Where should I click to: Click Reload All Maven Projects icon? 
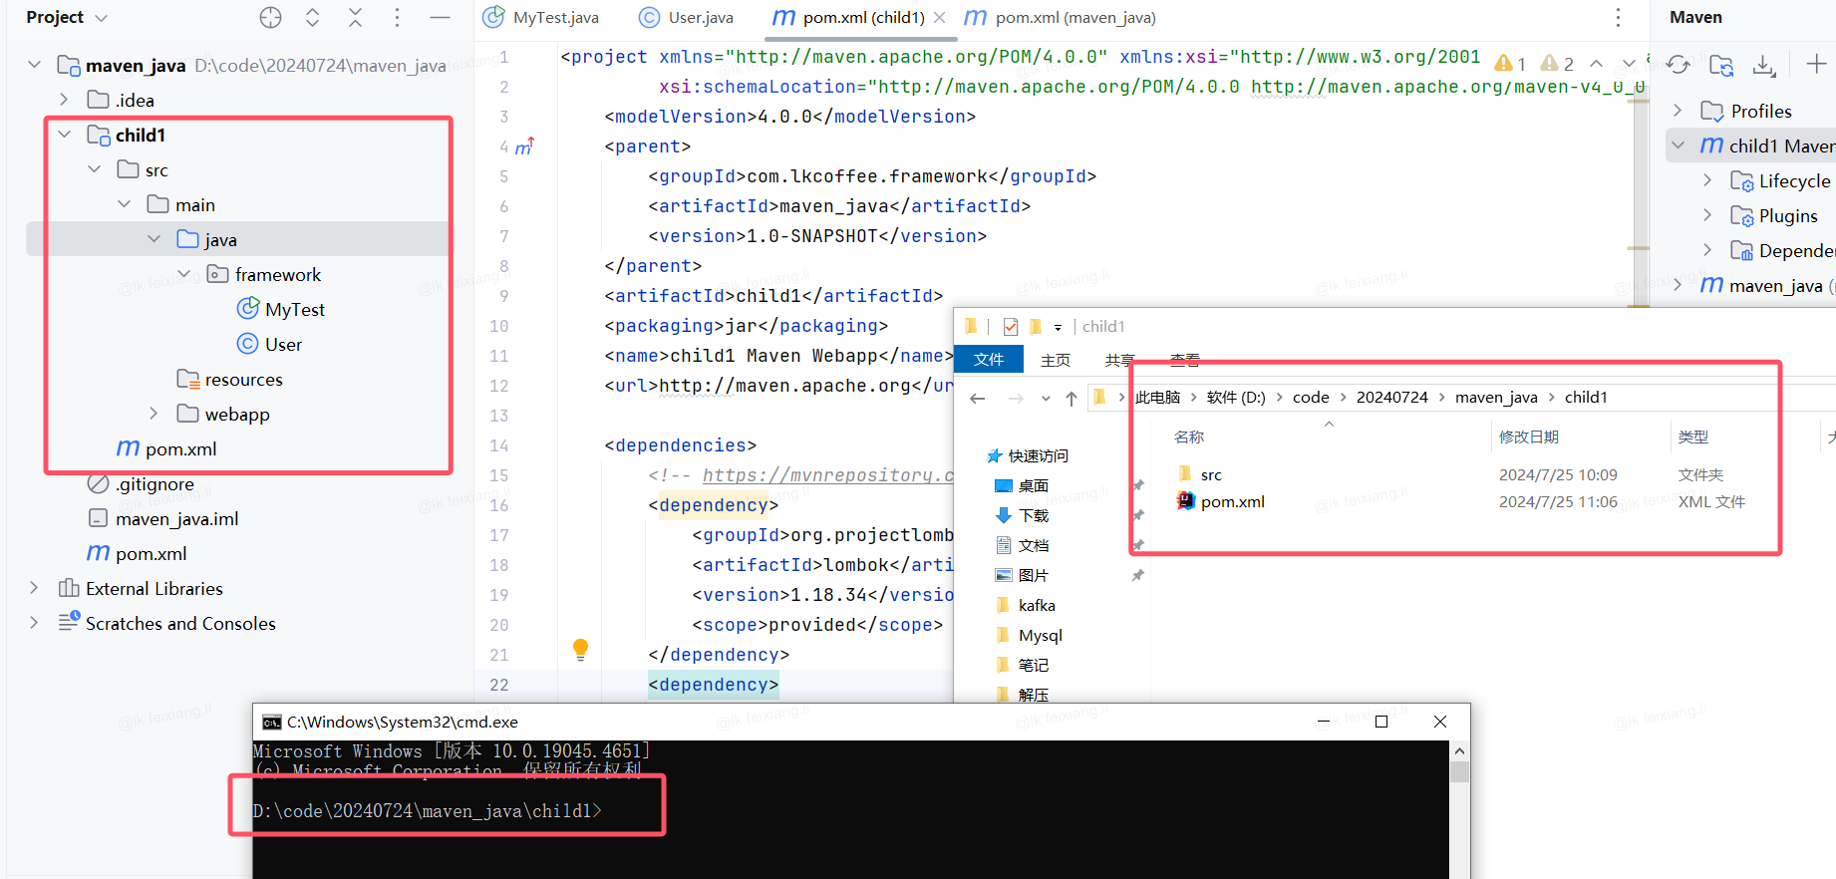click(x=1678, y=65)
